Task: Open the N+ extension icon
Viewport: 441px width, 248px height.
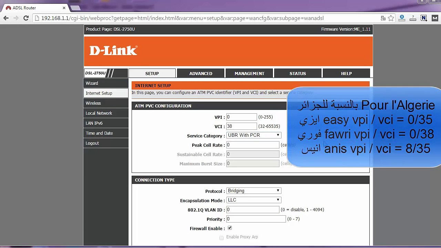Action: (x=424, y=18)
